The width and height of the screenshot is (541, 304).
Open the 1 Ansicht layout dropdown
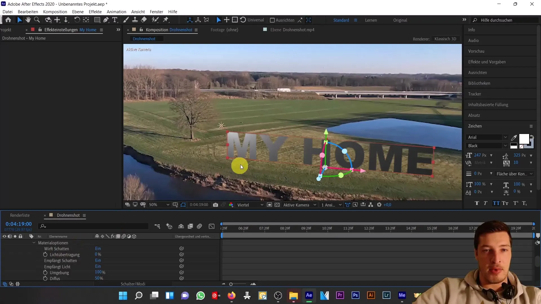tap(331, 205)
